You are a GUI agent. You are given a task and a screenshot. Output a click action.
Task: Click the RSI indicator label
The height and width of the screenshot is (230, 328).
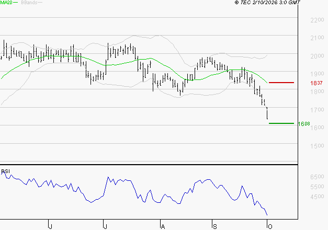(x=5, y=171)
